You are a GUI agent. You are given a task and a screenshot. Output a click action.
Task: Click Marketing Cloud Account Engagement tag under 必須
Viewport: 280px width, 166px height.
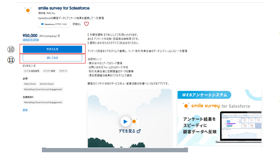point(43,89)
